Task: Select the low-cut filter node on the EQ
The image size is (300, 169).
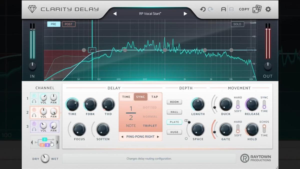Action: pyautogui.click(x=92, y=50)
